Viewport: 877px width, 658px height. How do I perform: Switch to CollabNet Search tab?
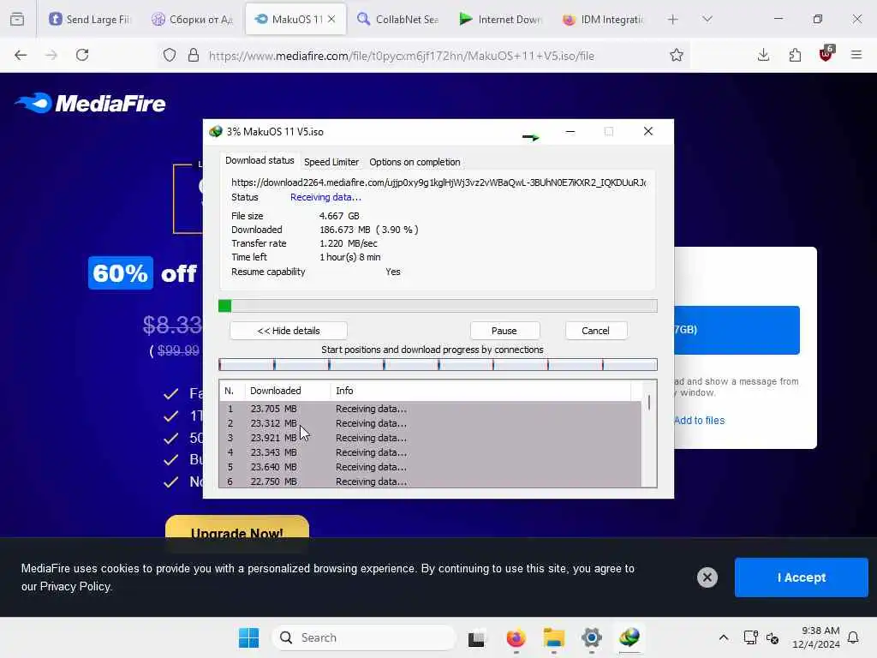point(398,19)
